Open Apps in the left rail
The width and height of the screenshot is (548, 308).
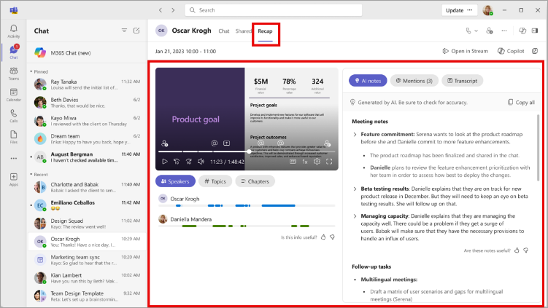tap(14, 179)
